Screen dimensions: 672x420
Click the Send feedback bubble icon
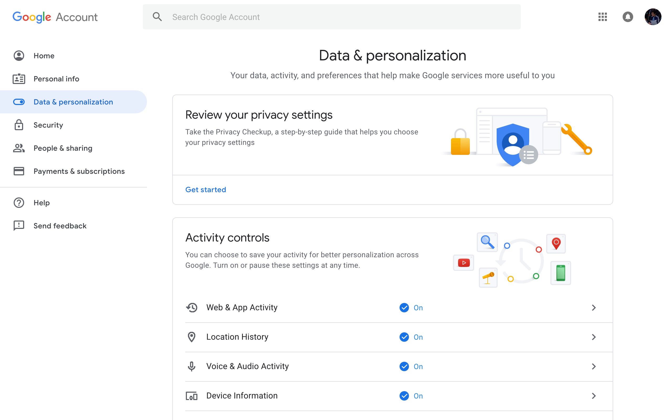[19, 226]
